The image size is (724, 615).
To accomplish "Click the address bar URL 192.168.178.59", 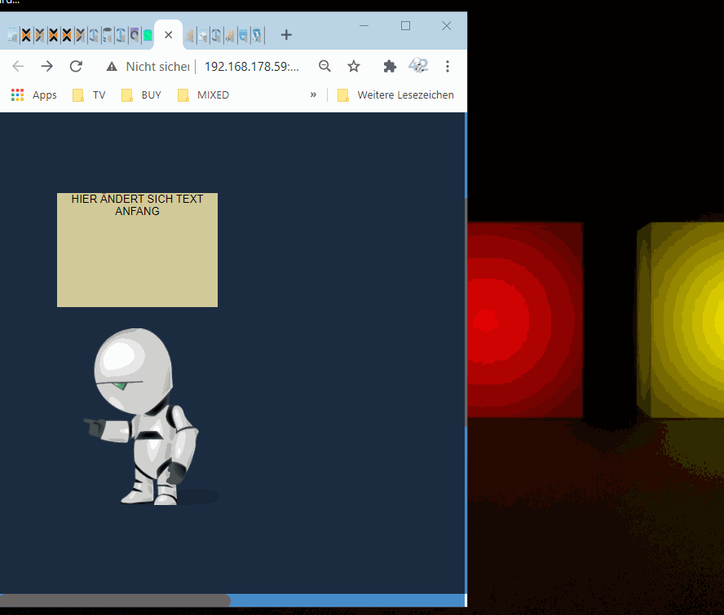I will [x=251, y=67].
